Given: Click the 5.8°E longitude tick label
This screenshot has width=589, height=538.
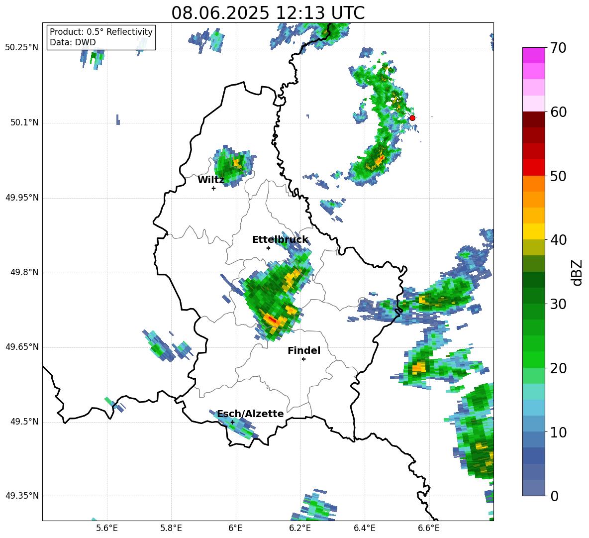Looking at the screenshot, I should tap(171, 528).
